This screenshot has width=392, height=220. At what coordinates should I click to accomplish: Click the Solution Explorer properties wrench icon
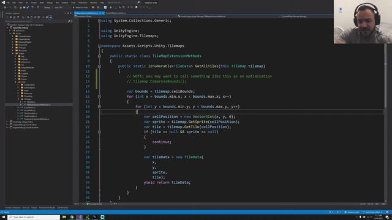tap(47, 17)
